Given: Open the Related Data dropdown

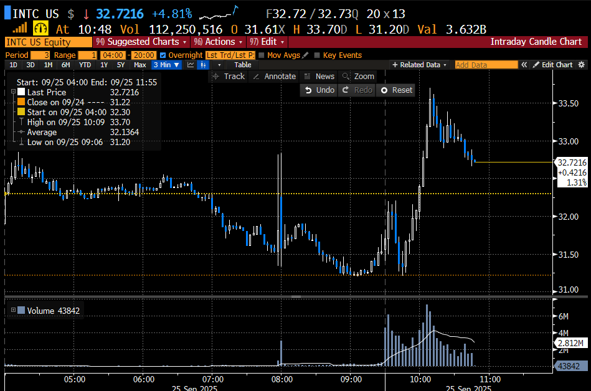Looking at the screenshot, I should coord(420,65).
